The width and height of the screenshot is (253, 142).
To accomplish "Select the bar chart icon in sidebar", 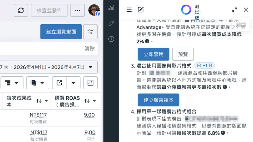I will coord(111,8).
